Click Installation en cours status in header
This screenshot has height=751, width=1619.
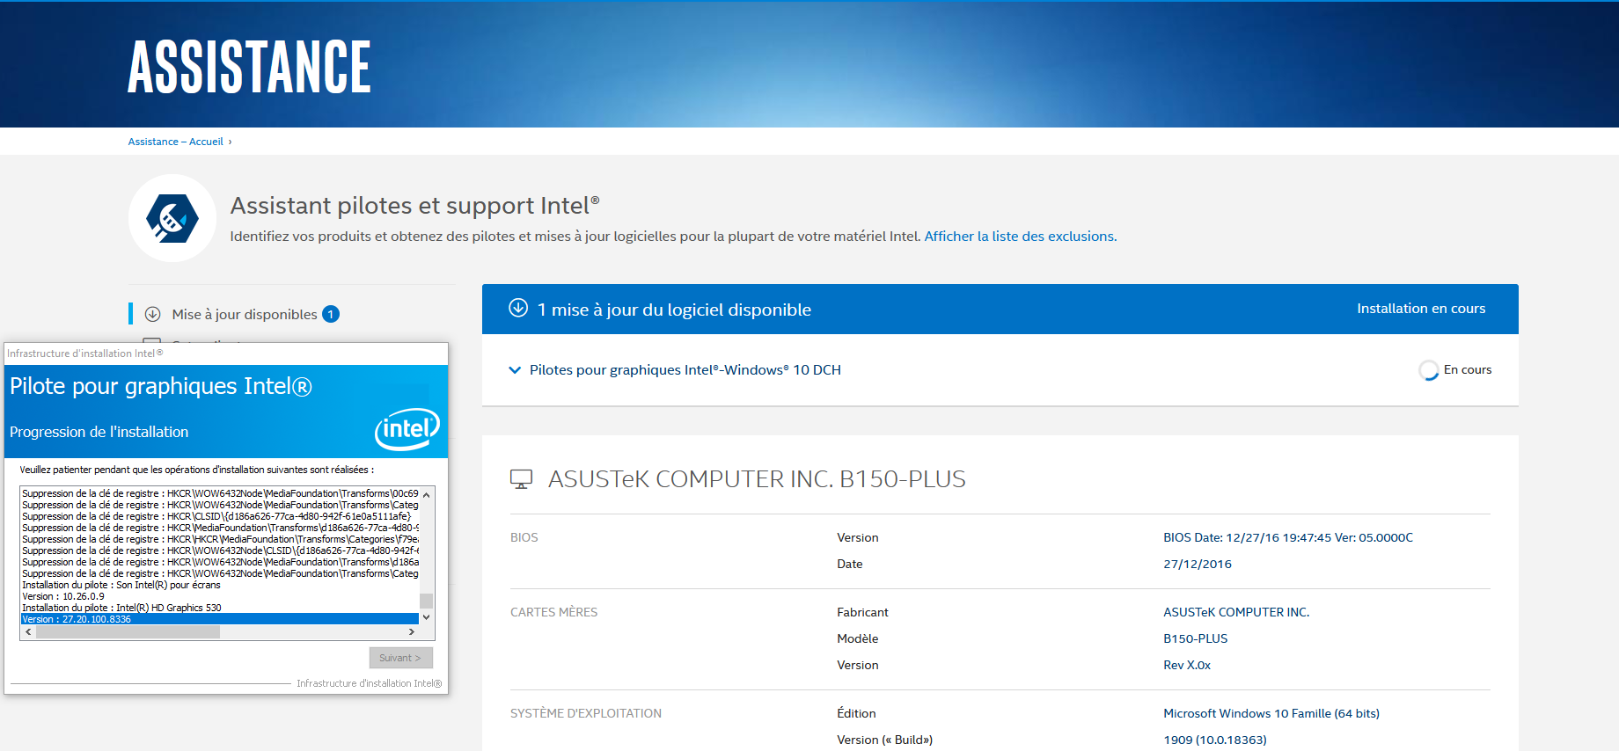point(1421,309)
